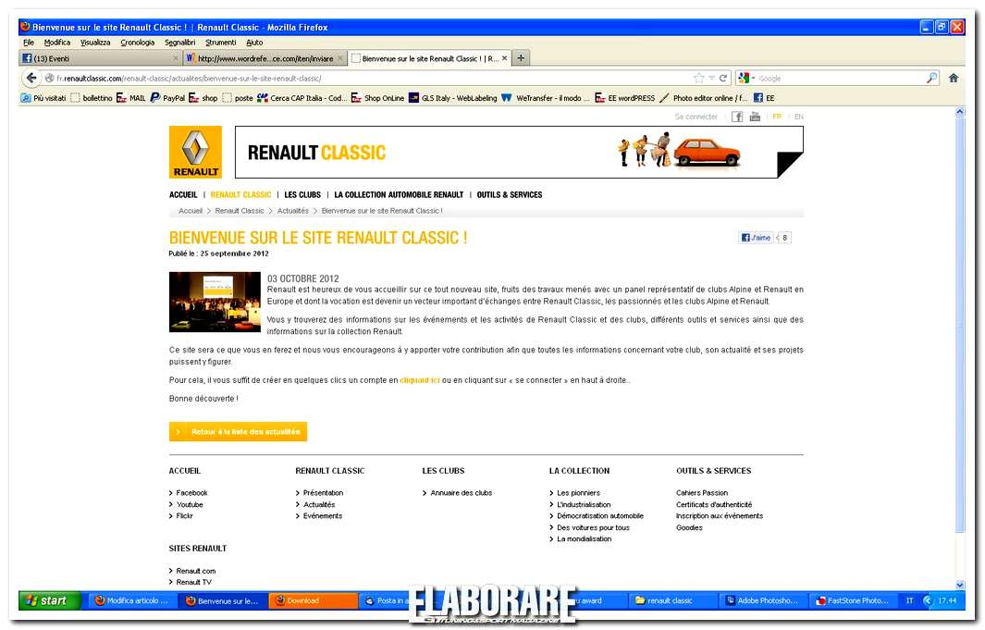Click the page scrollbar down arrow
This screenshot has width=985, height=630.
tap(959, 585)
